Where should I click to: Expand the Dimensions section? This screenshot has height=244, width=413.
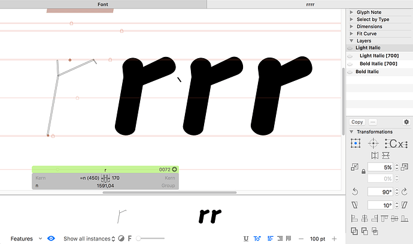[x=351, y=26]
